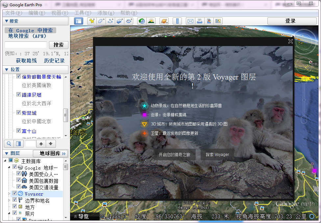Collapse the 照片 tree node
Screen dimensions: 321x223
click(x=9, y=213)
